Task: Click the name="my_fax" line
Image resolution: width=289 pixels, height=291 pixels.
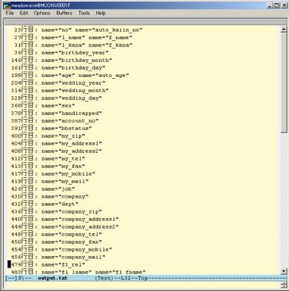Action: click(48, 166)
